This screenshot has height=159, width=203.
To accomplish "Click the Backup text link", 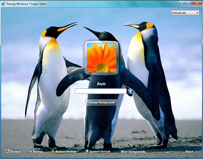I will click(38, 151).
